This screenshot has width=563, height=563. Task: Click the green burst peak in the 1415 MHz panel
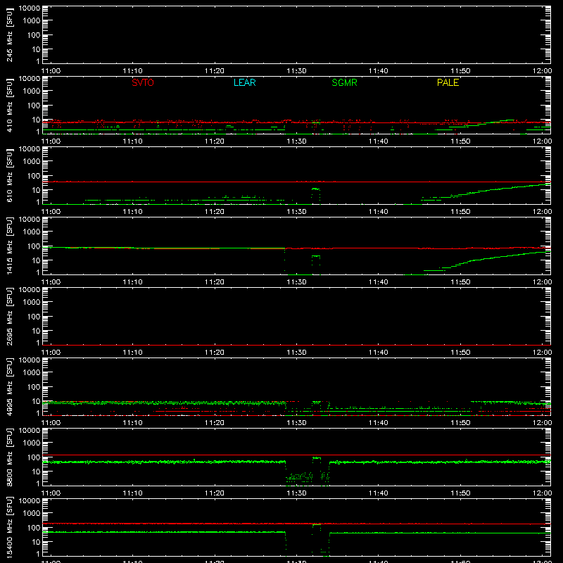(315, 256)
